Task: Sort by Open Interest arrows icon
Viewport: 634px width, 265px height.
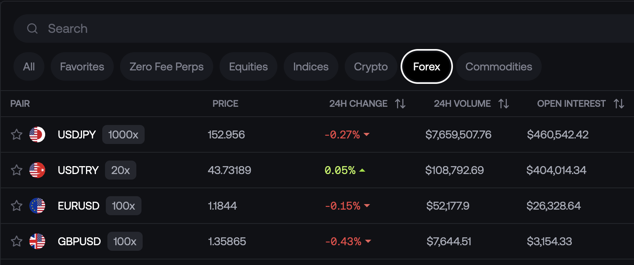Action: [x=619, y=104]
